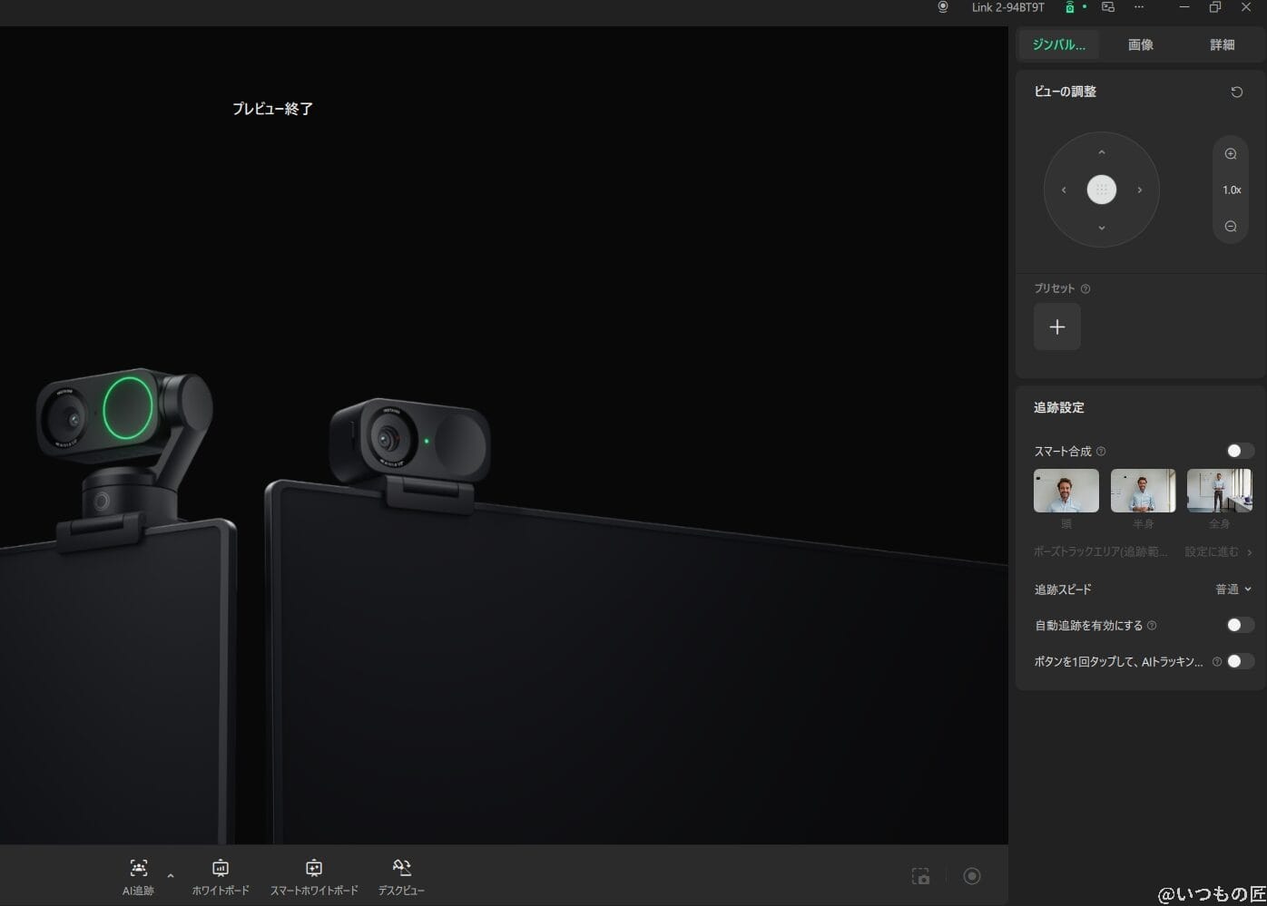Select the 半身 half-body framing thumbnail

click(1143, 491)
